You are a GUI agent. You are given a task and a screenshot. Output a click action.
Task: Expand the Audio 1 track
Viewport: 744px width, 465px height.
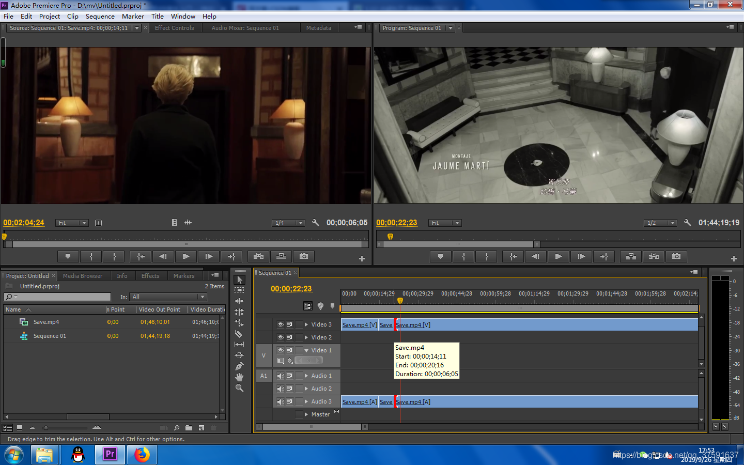(306, 376)
